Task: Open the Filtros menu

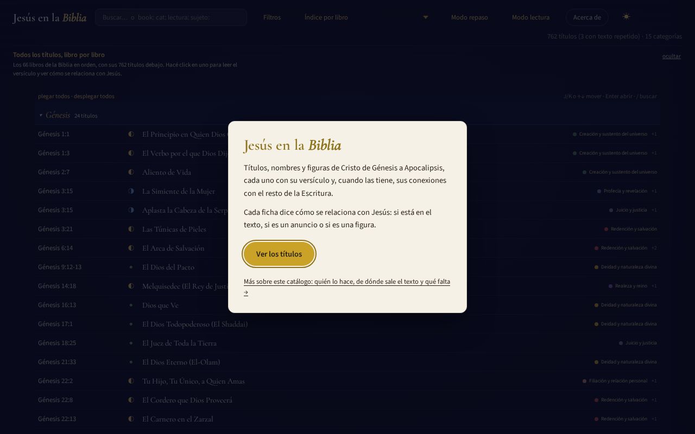Action: point(272,17)
